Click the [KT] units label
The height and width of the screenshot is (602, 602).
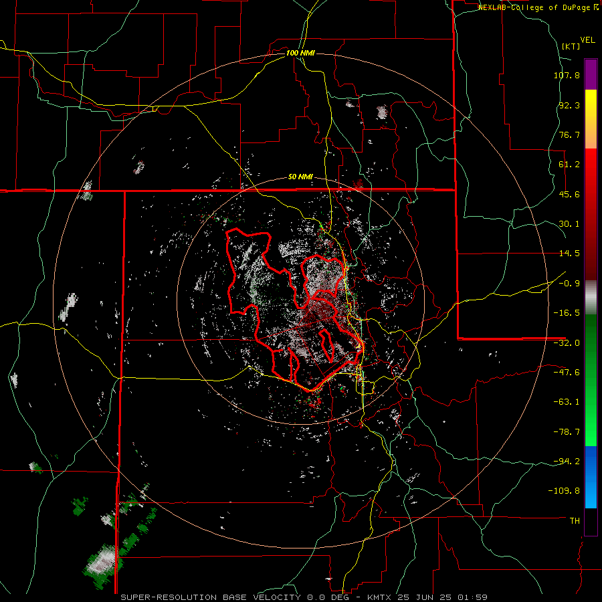tap(571, 46)
